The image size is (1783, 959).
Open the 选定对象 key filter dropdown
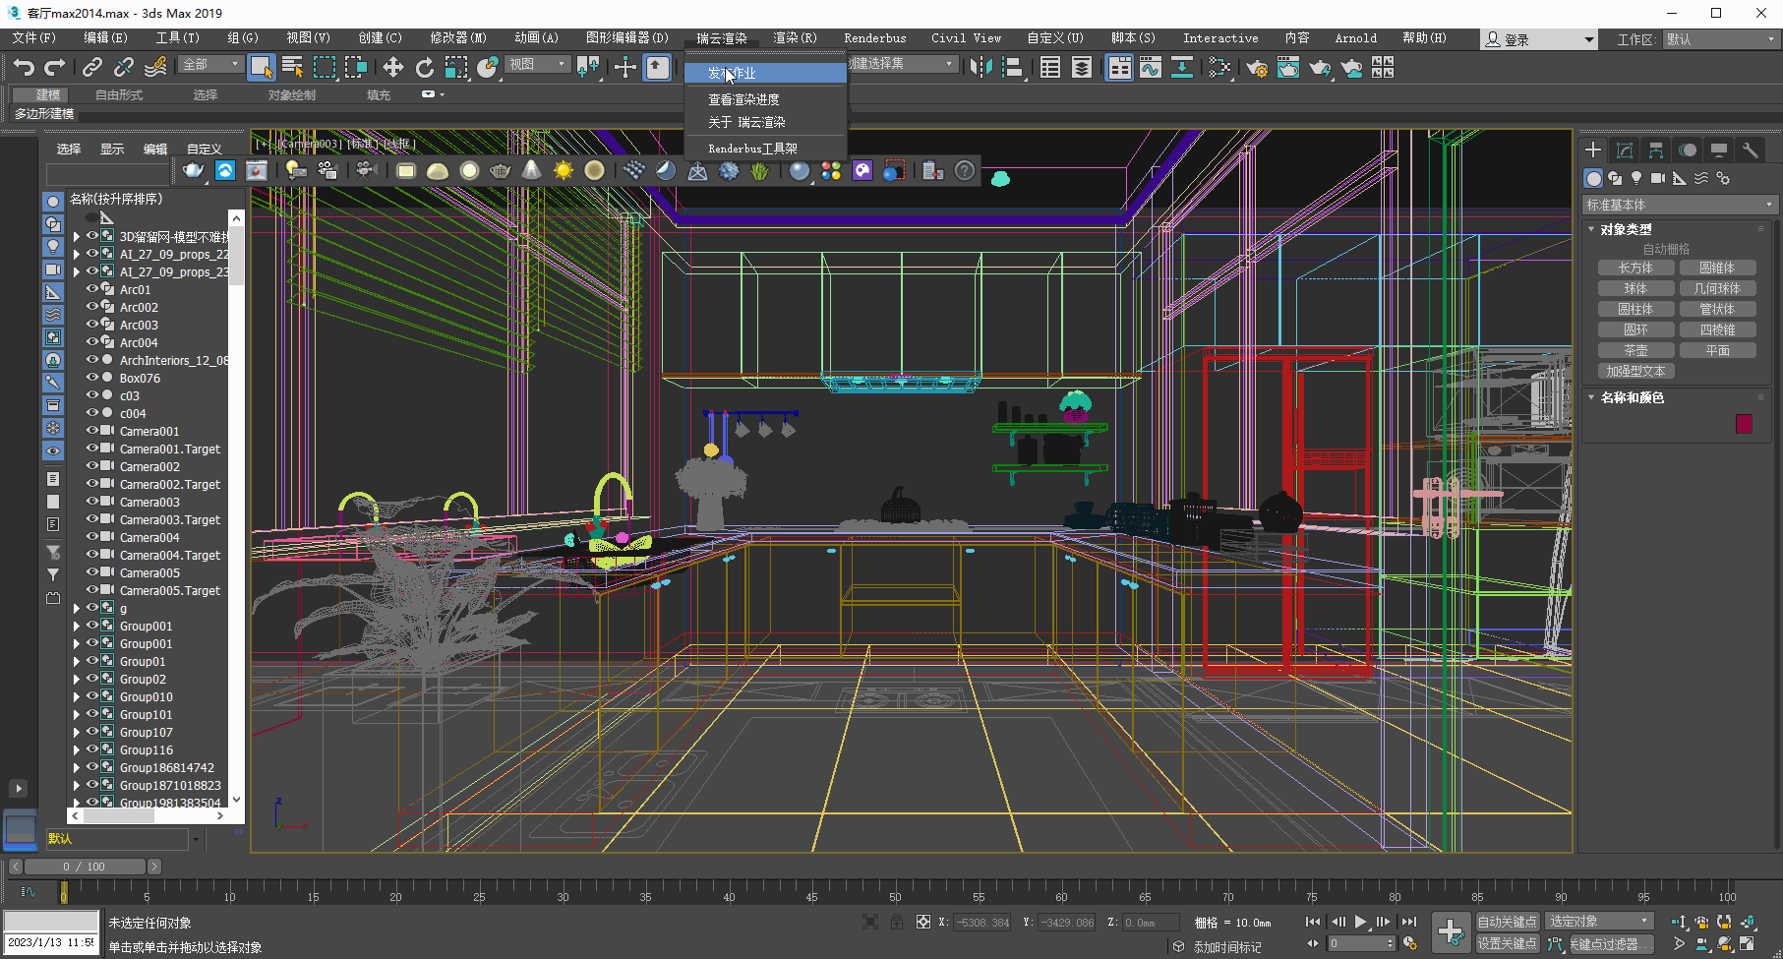pyautogui.click(x=1599, y=922)
